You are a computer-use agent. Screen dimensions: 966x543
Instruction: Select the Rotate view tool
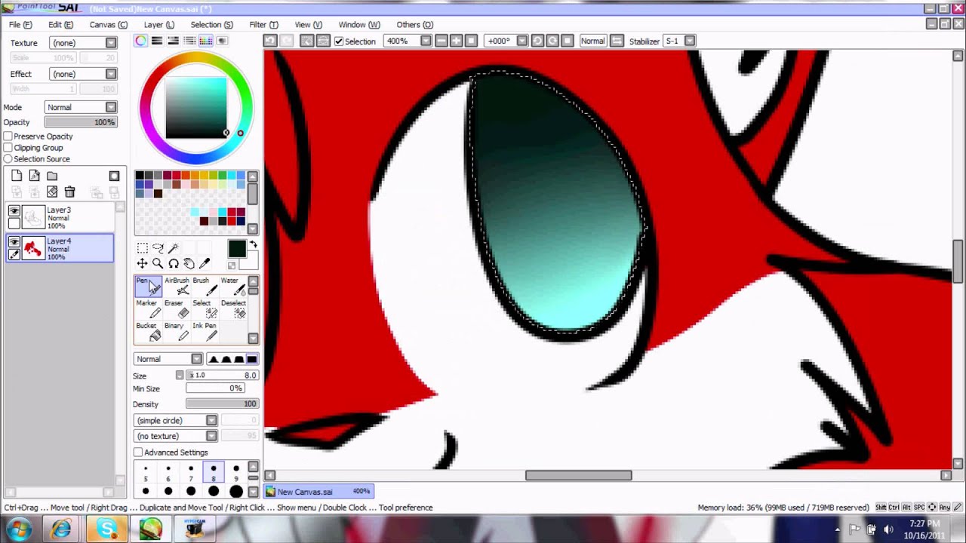(173, 263)
